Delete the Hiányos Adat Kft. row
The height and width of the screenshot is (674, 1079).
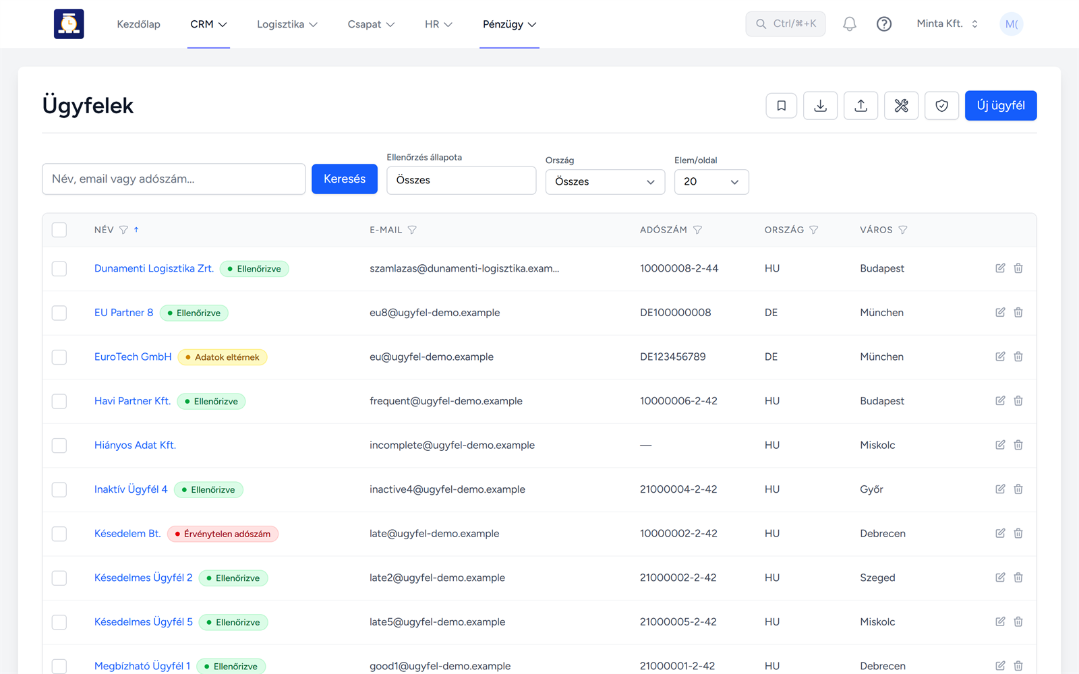1018,445
